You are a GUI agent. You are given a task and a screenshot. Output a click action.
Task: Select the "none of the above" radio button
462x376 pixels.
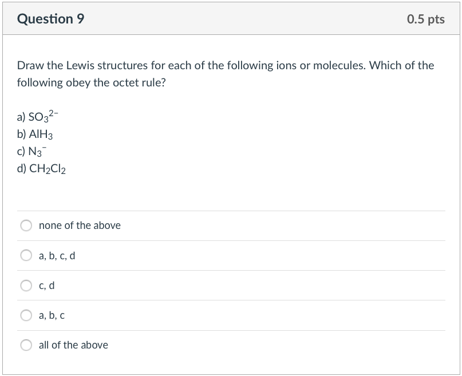click(26, 225)
